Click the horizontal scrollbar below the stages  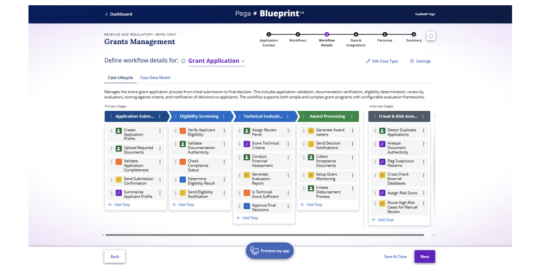pyautogui.click(x=265, y=235)
